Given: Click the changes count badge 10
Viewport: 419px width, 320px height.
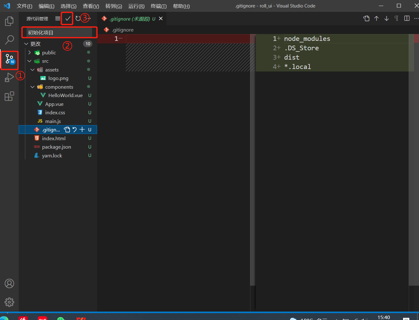Looking at the screenshot, I should click(x=88, y=44).
